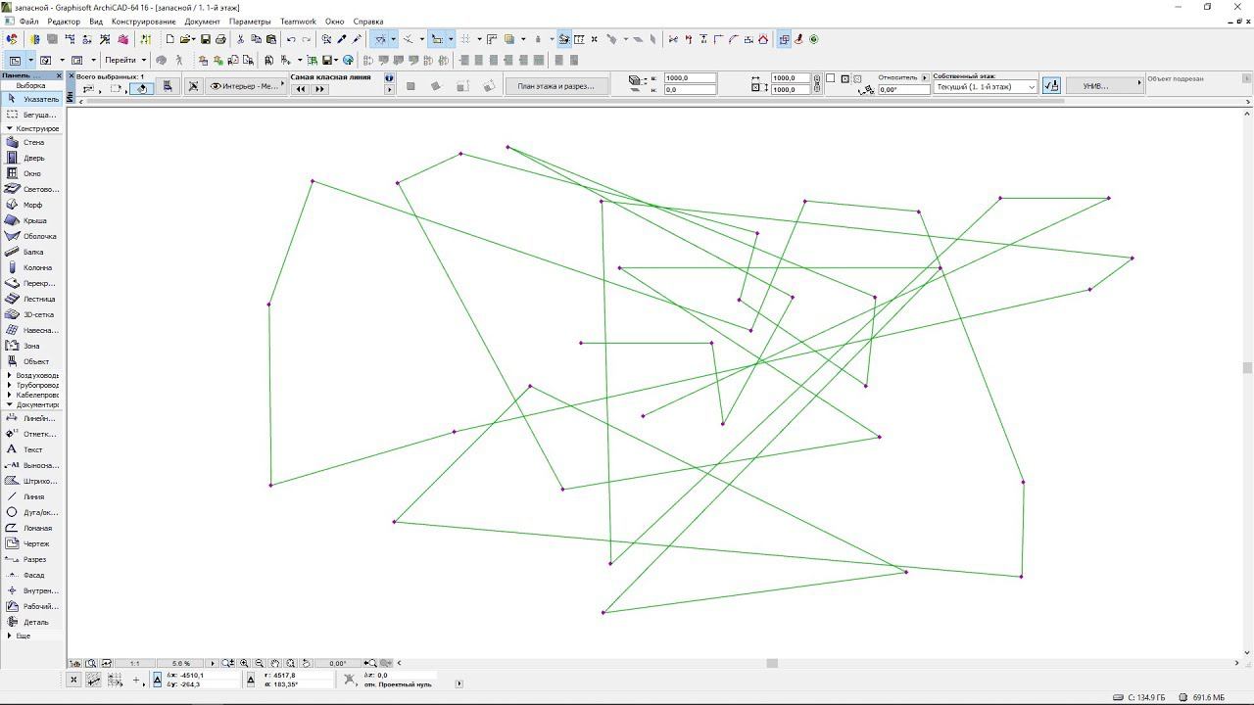Select the Окно (Window) tool
The image size is (1254, 705).
click(32, 173)
